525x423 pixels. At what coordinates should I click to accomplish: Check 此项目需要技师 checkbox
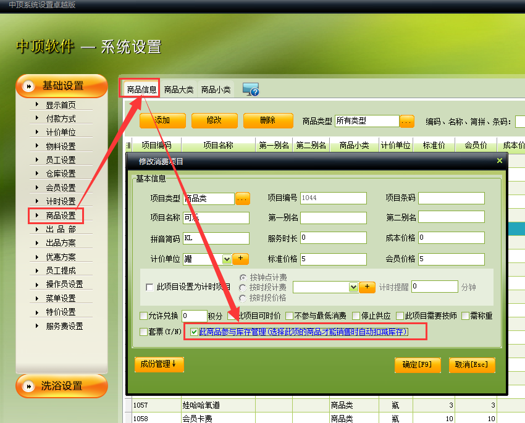click(x=400, y=316)
